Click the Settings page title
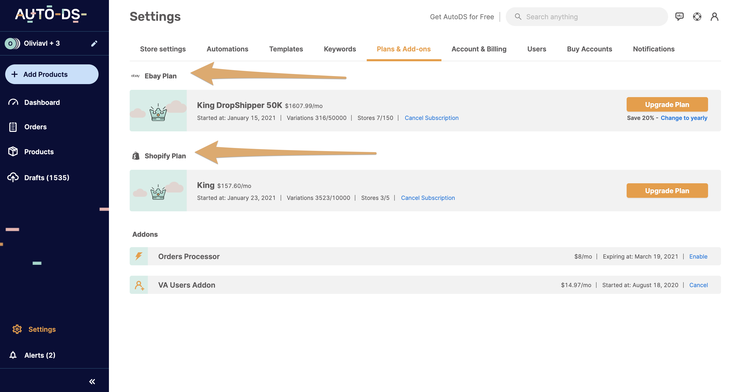The height and width of the screenshot is (392, 734). point(155,17)
